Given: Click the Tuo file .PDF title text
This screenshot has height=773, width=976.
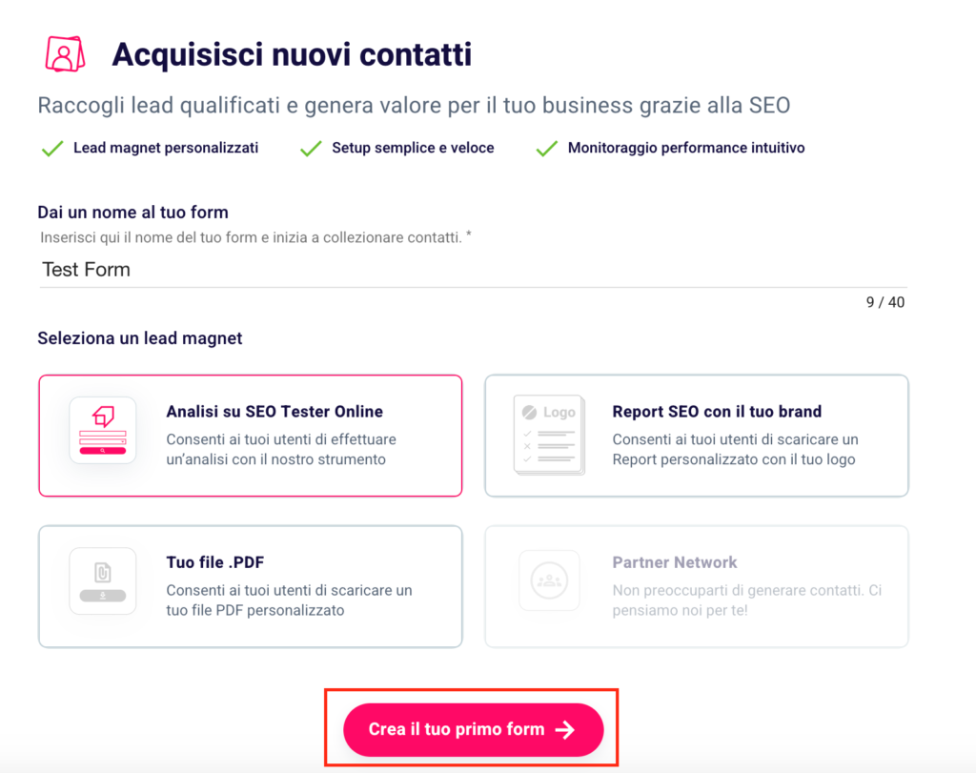Looking at the screenshot, I should [215, 562].
